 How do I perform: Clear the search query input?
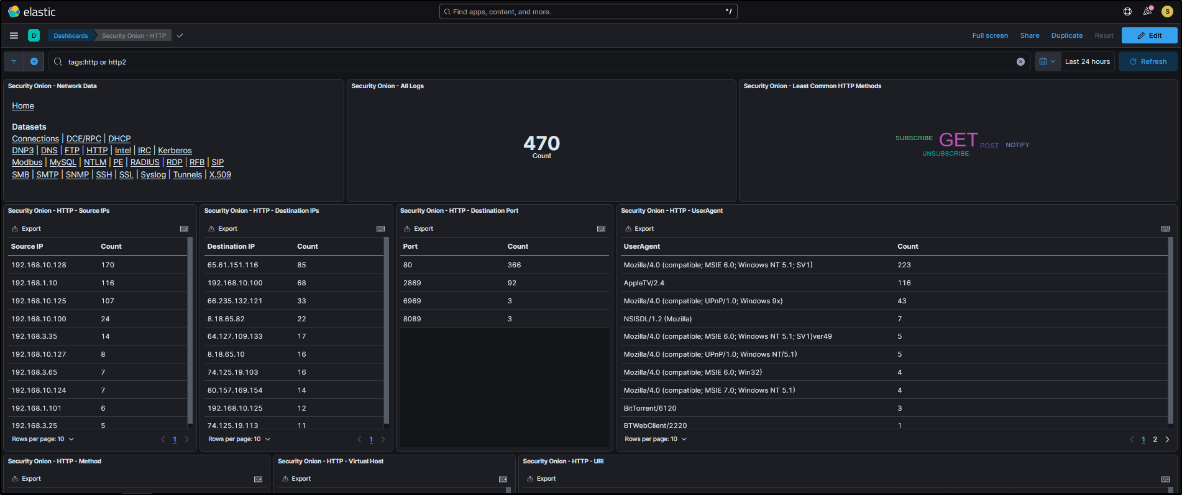[x=1020, y=61]
